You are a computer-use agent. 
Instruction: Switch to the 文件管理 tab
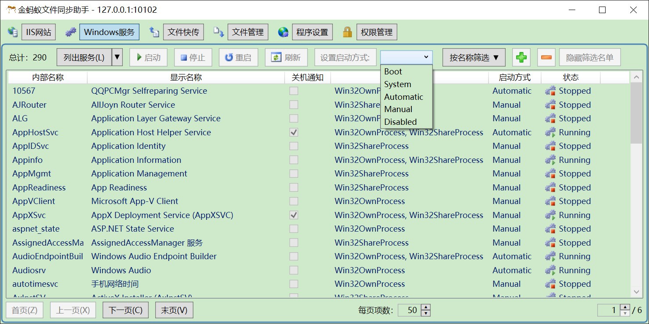tap(248, 32)
